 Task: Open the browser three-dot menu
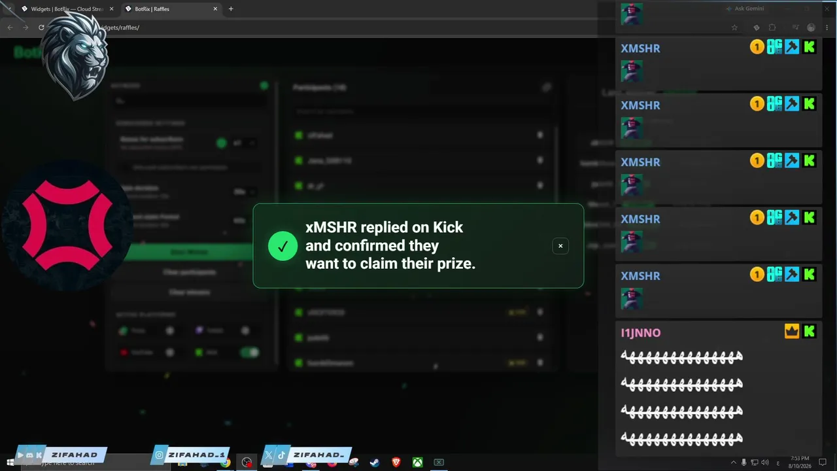(x=827, y=27)
